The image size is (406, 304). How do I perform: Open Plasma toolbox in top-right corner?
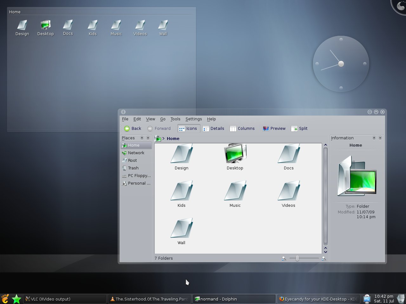[400, 6]
